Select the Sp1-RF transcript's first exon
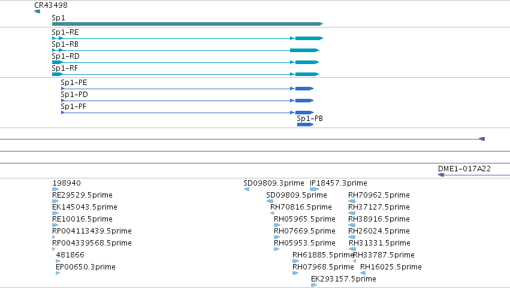Viewport: 510px width, 288px height. click(x=58, y=74)
